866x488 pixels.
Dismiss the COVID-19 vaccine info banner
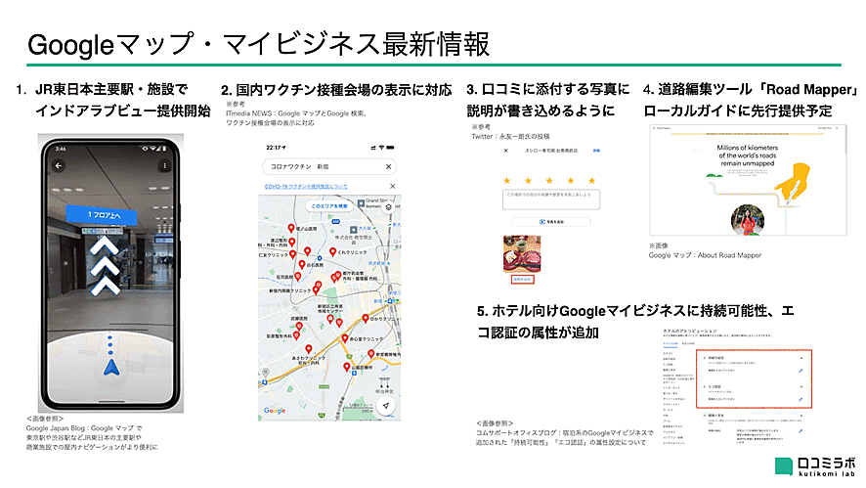point(392,186)
